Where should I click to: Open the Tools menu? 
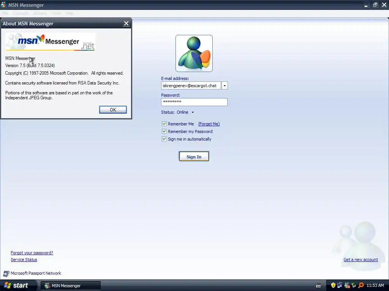pyautogui.click(x=56, y=13)
